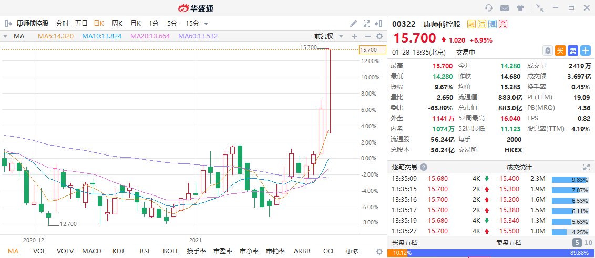Click the 沽 short-sell badge
595x258 pixels.
coord(482,24)
